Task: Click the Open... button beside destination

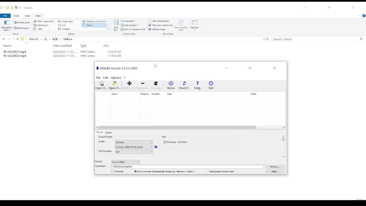Action: (x=275, y=172)
